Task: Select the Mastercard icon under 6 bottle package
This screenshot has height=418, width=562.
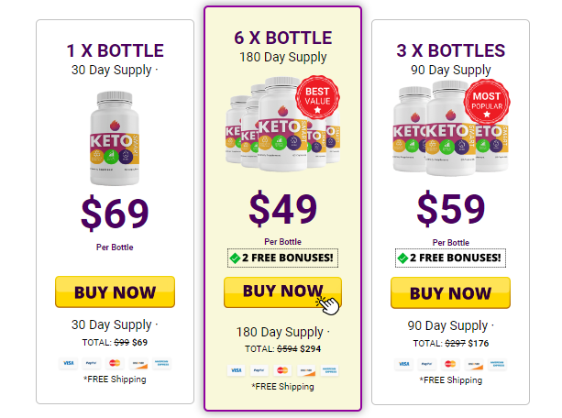Action: (x=282, y=370)
